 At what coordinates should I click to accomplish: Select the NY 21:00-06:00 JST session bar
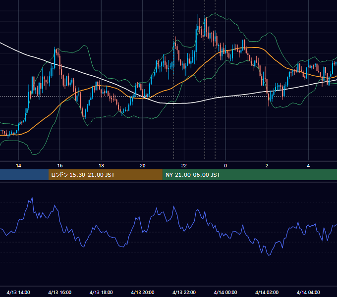[249, 175]
